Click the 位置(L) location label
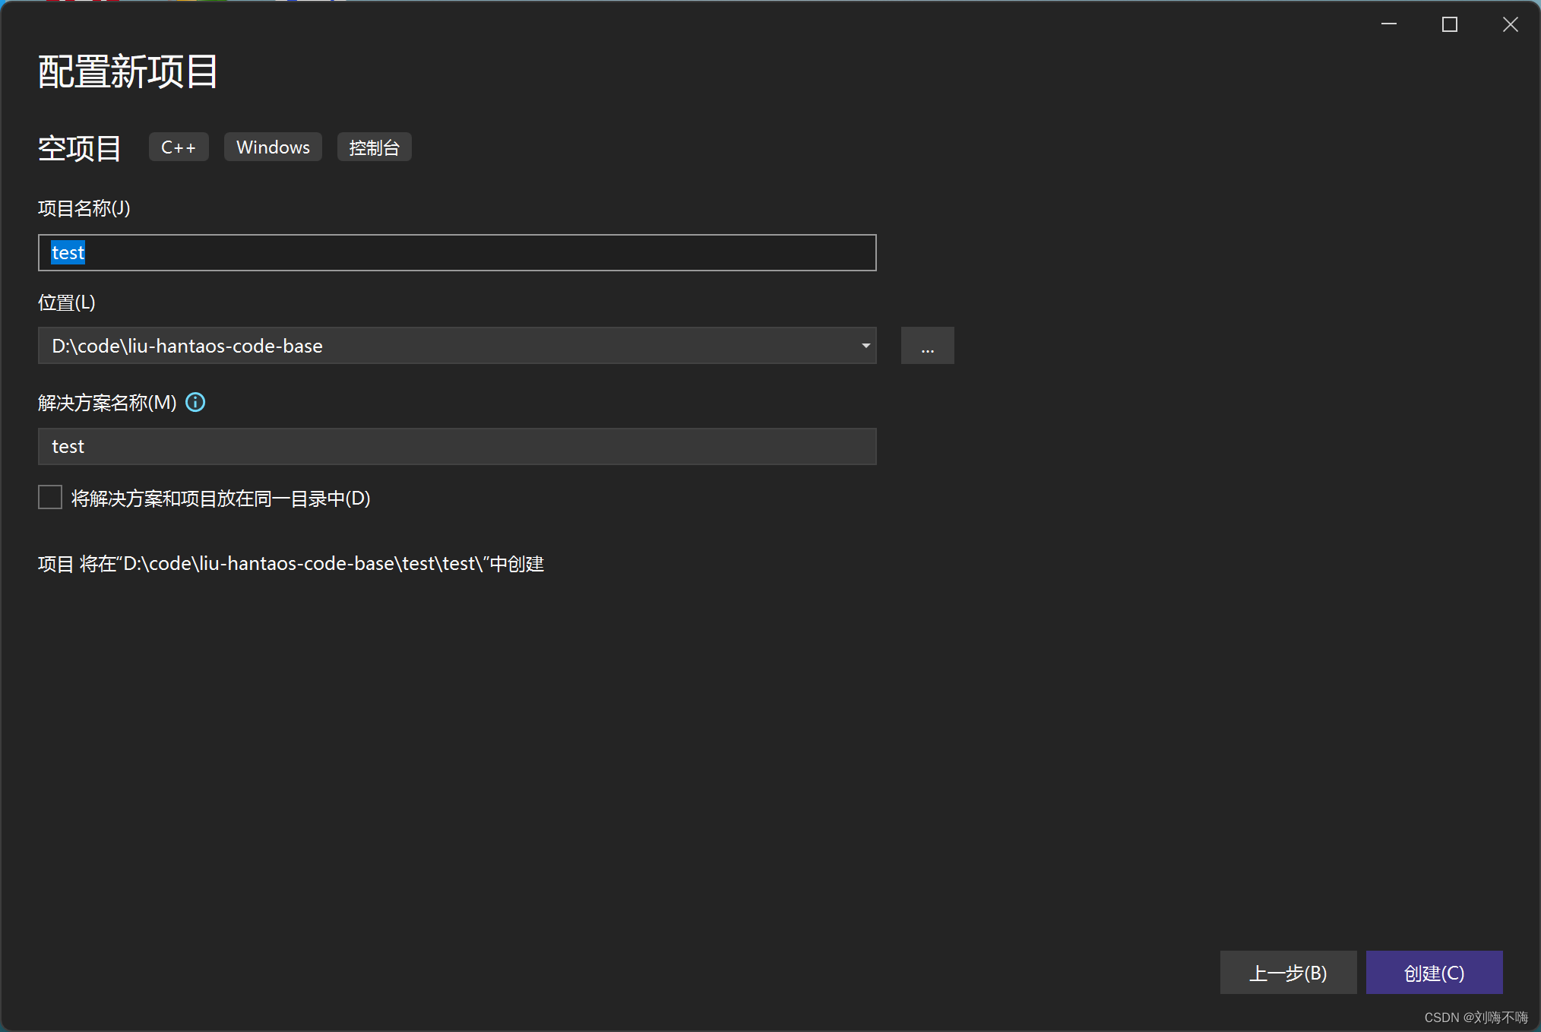 [x=67, y=302]
